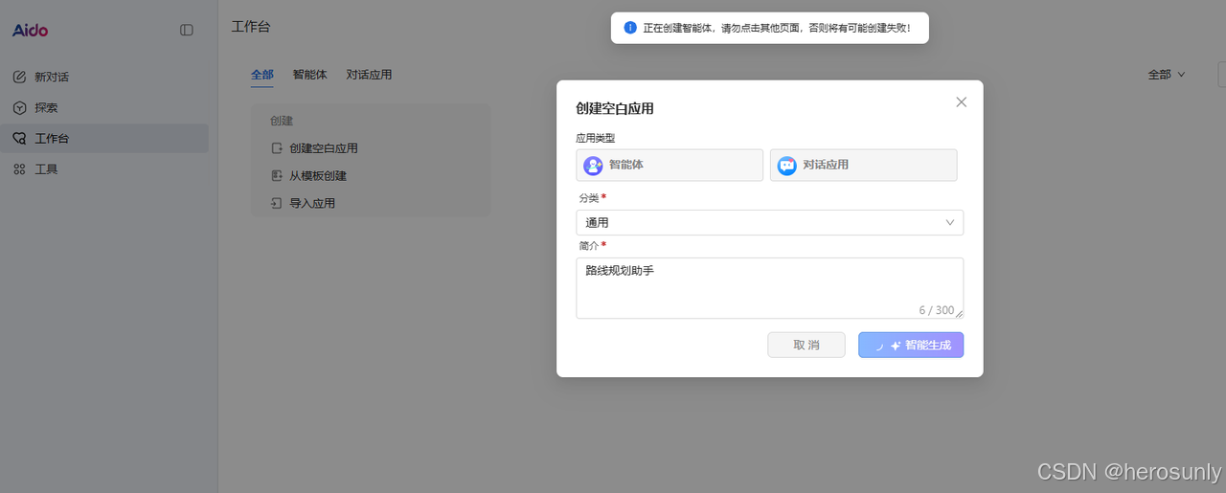Open the 分类 dropdown showing 通用
This screenshot has height=493, width=1226.
coord(769,222)
